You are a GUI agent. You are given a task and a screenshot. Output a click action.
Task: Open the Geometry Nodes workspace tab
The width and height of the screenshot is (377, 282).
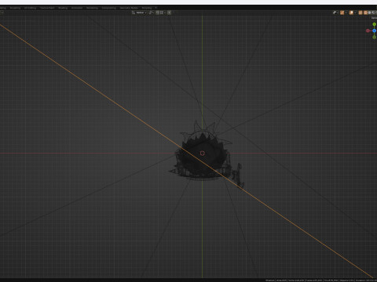point(129,8)
